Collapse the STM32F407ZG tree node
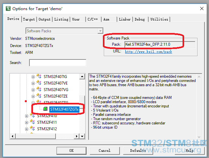Viewport: 209px width, 158px height. click(x=33, y=103)
